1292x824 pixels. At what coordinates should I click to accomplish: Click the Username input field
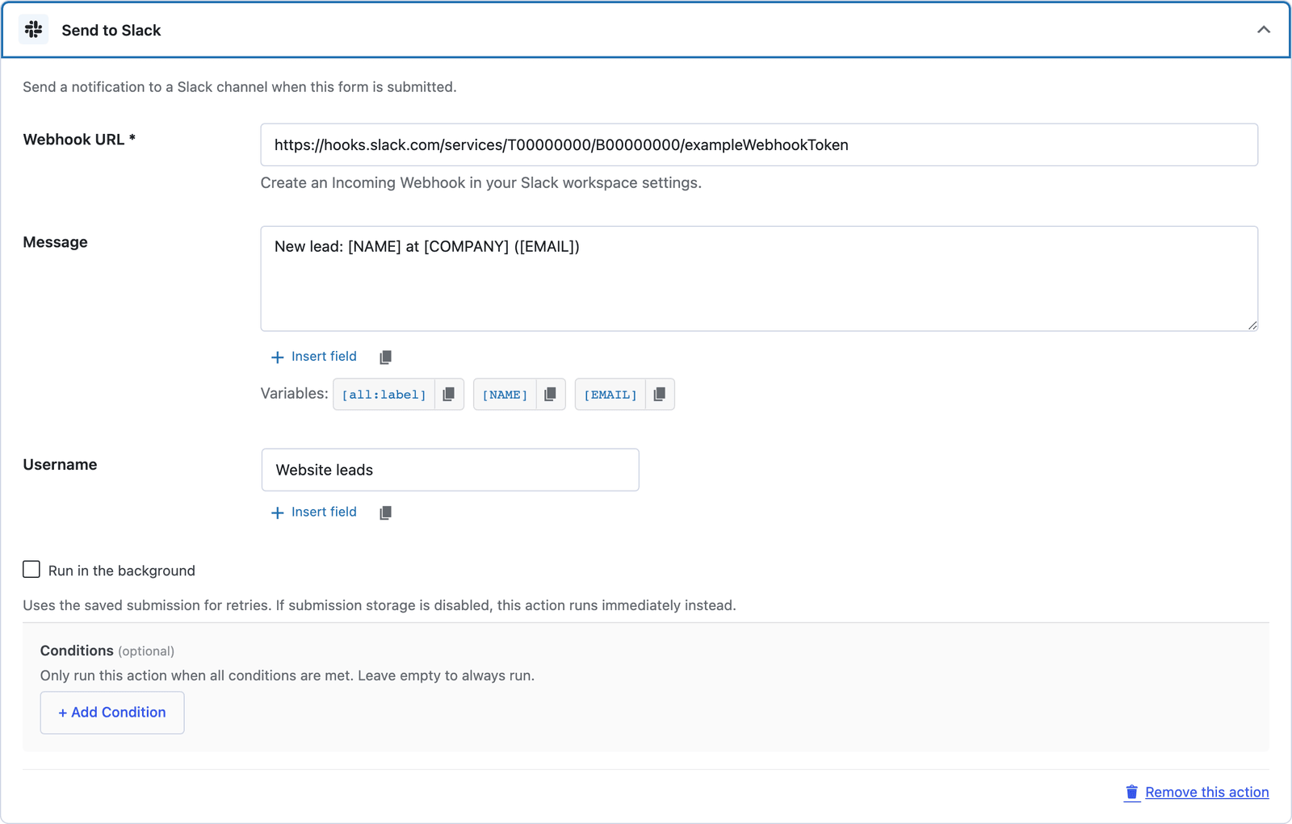(450, 470)
